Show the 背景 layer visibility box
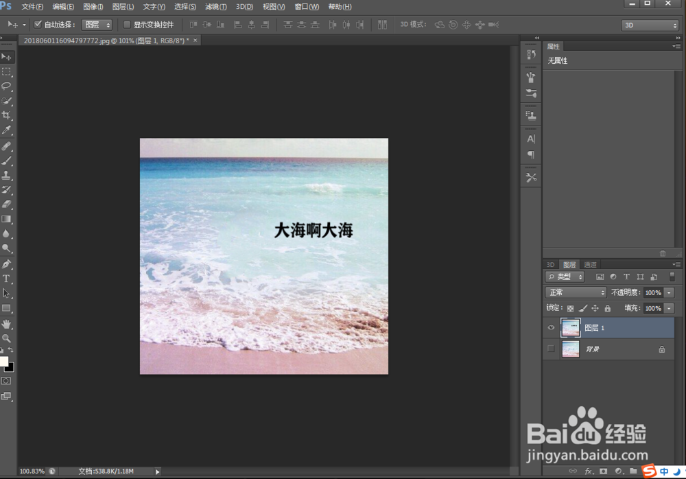This screenshot has width=686, height=479. [x=551, y=349]
